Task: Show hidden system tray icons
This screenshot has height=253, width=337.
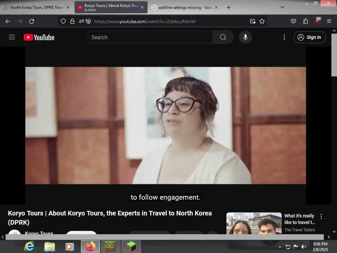Action: 280,247
